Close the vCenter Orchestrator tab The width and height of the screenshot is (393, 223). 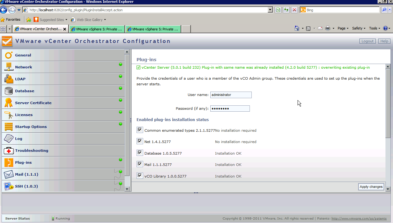click(x=65, y=29)
